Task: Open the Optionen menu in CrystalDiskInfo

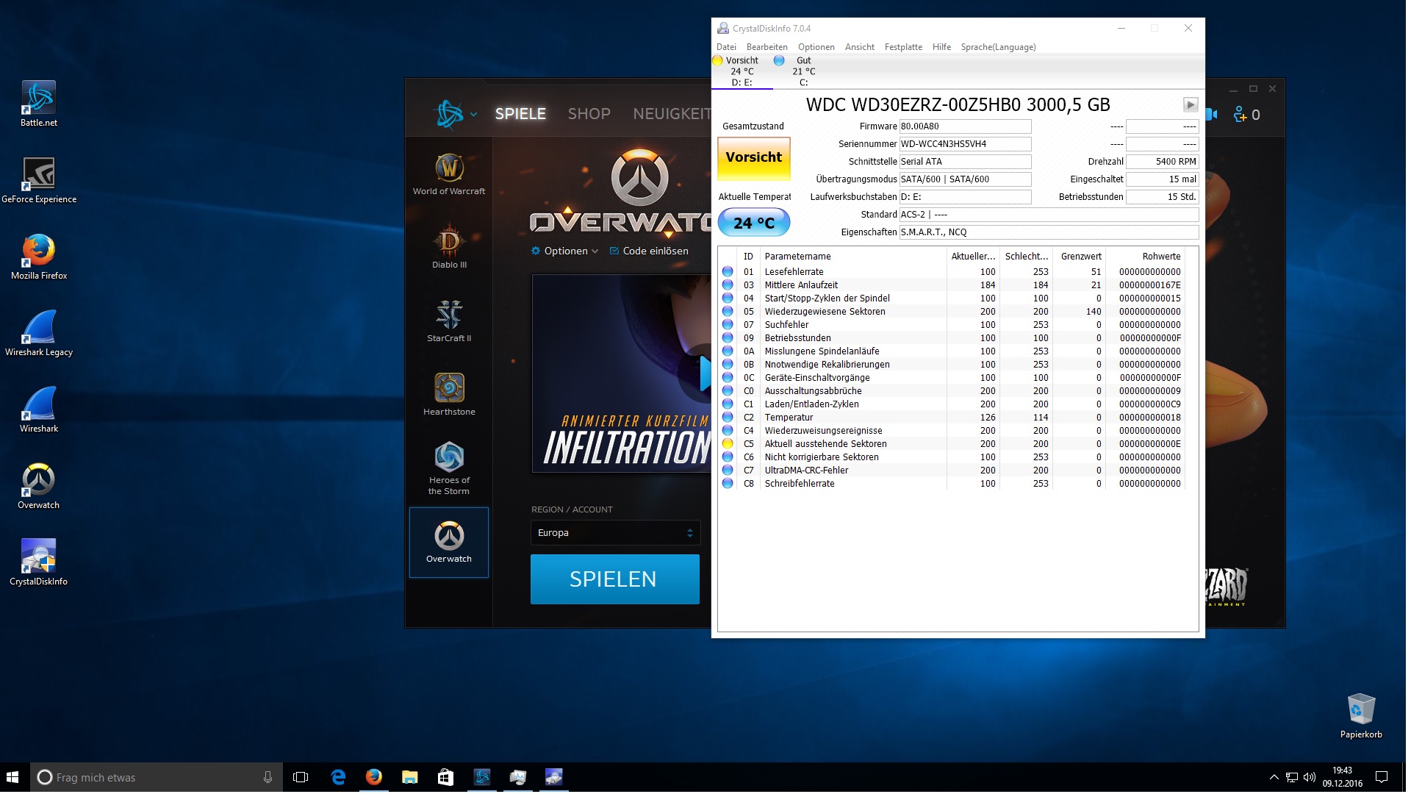Action: [x=816, y=47]
